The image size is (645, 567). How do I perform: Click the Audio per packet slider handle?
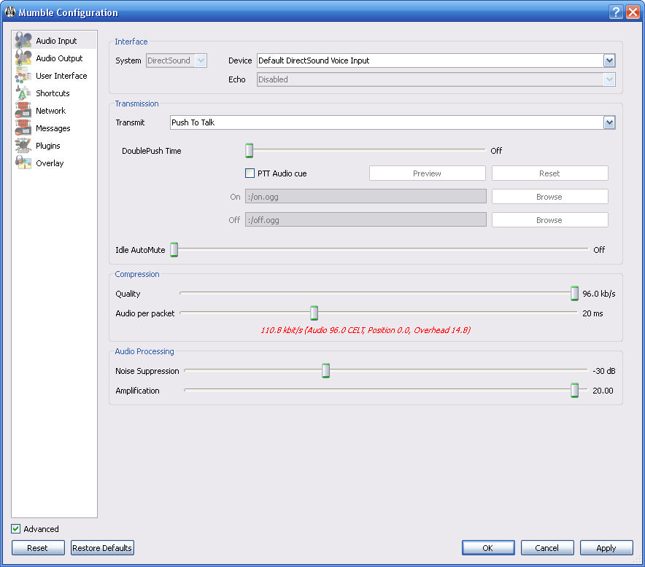tap(314, 313)
